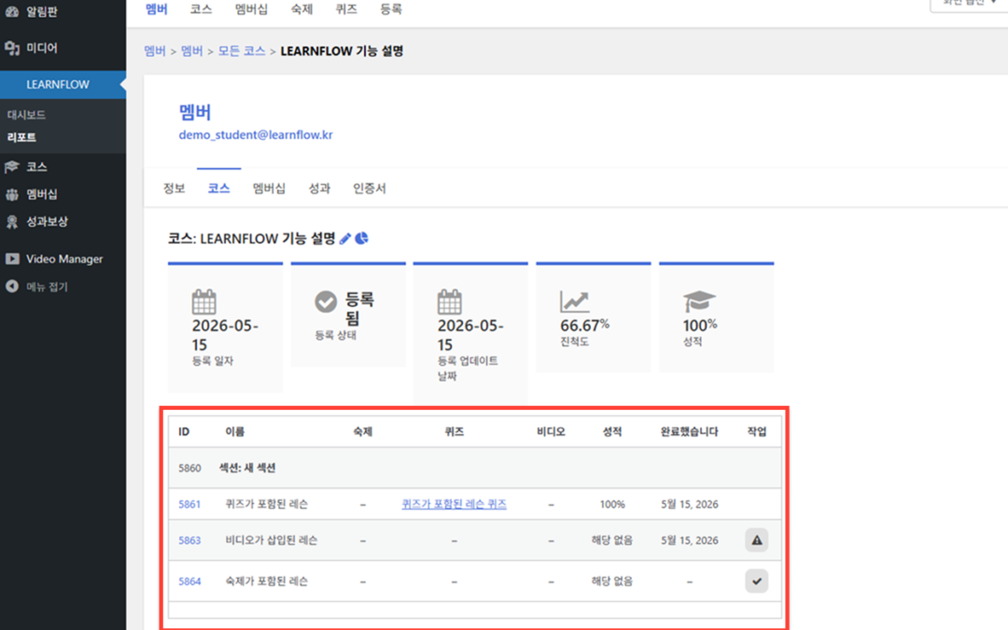Open the 인증서 member tab
This screenshot has height=630, width=1008.
[x=370, y=189]
